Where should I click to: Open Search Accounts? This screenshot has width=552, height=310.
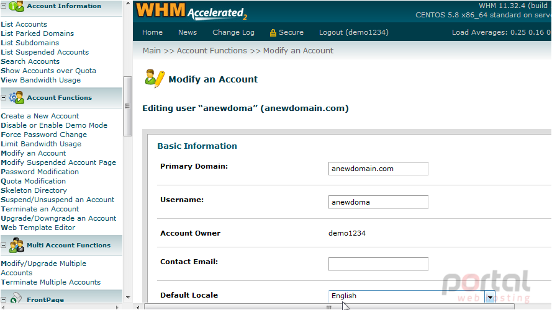pos(30,61)
